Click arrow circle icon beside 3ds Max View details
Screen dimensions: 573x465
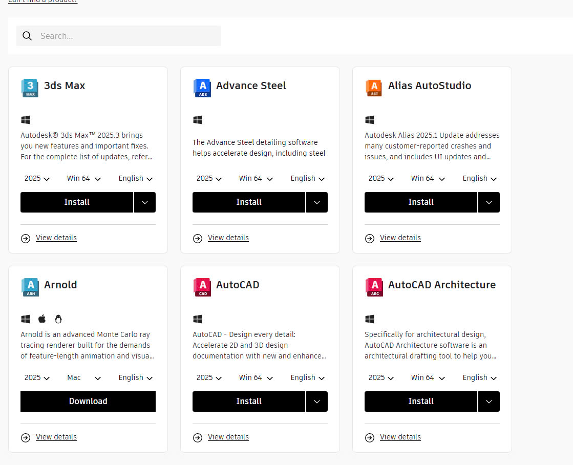pos(26,238)
